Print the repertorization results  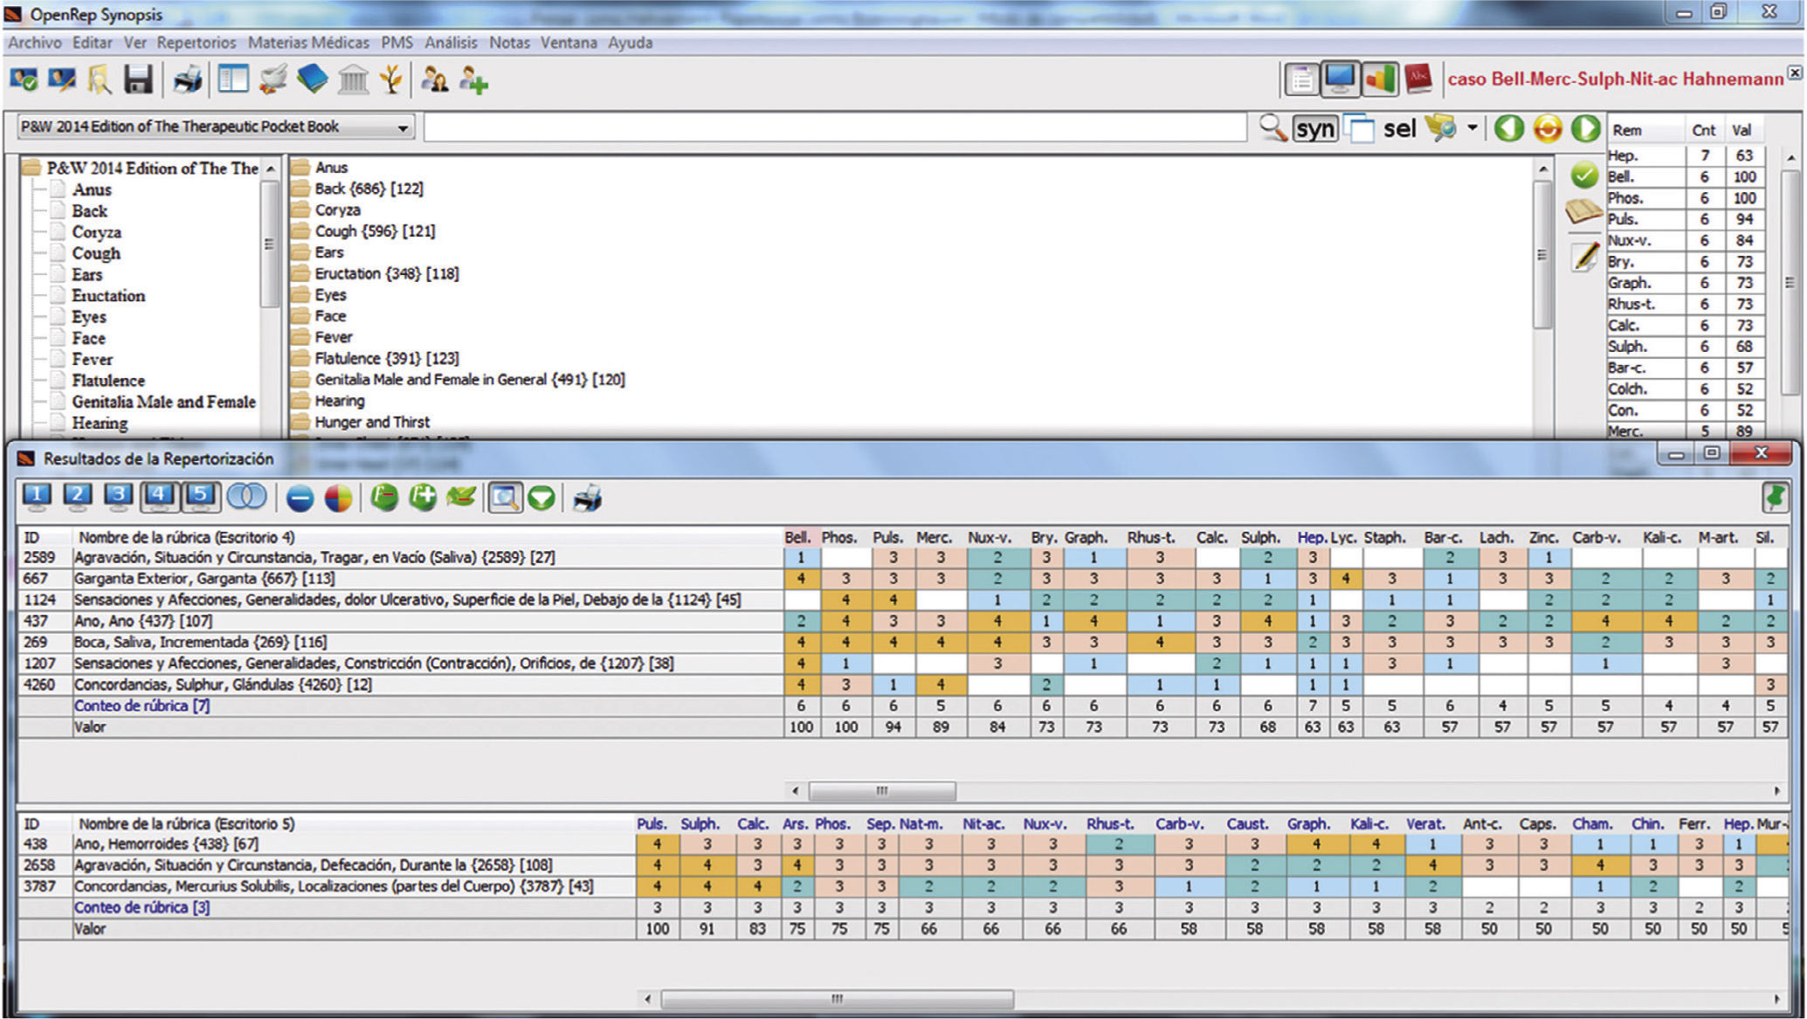click(587, 499)
